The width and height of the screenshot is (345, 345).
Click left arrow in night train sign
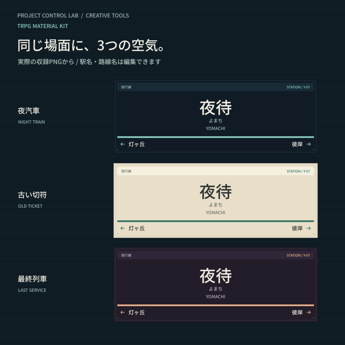click(123, 144)
